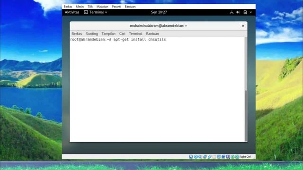This screenshot has height=170, width=303.
Task: Click the Aktivitas button in GNOME top bar
Action: 72,12
